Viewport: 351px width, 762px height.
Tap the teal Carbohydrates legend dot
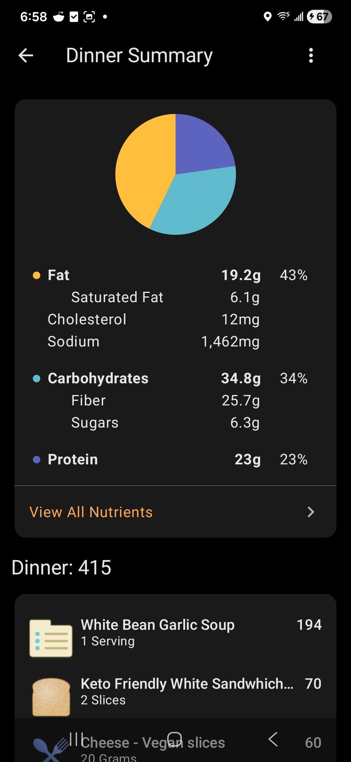[37, 378]
